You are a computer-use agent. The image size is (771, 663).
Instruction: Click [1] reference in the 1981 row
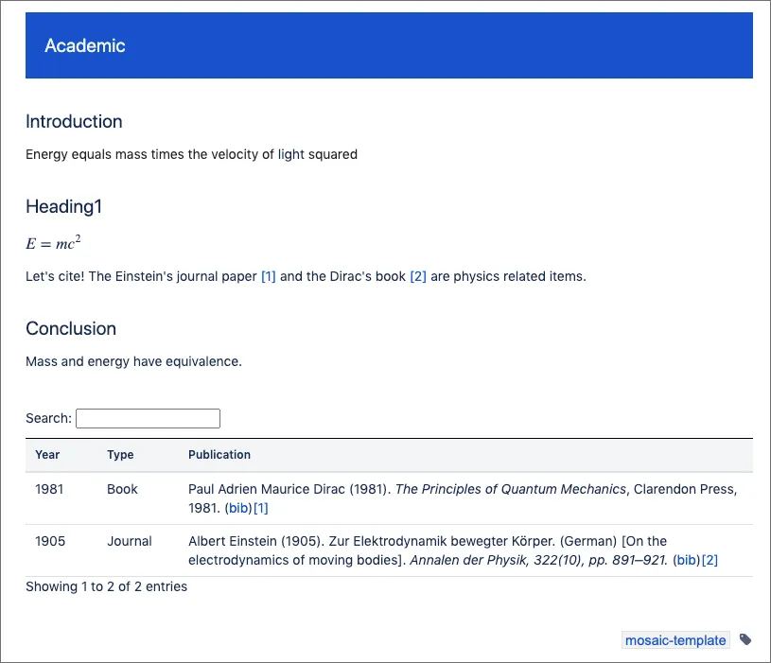click(x=261, y=508)
